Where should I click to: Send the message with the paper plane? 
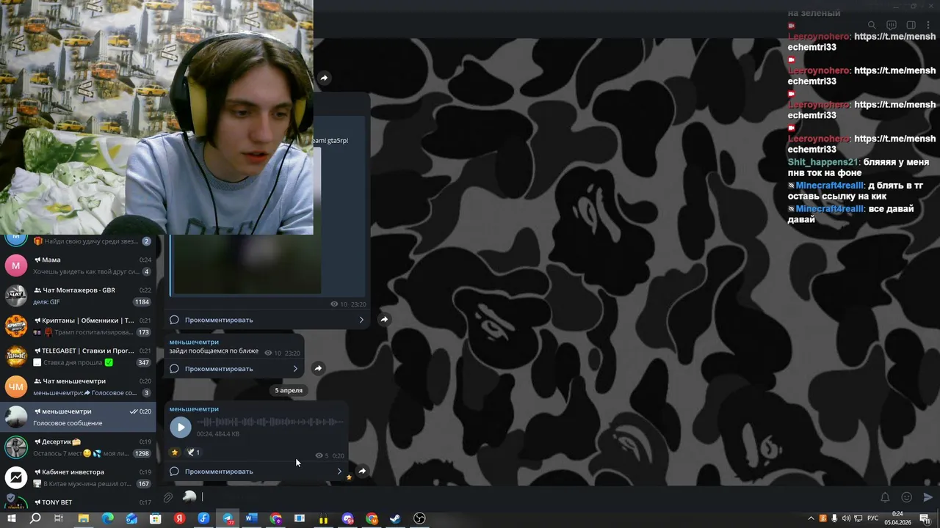click(928, 497)
